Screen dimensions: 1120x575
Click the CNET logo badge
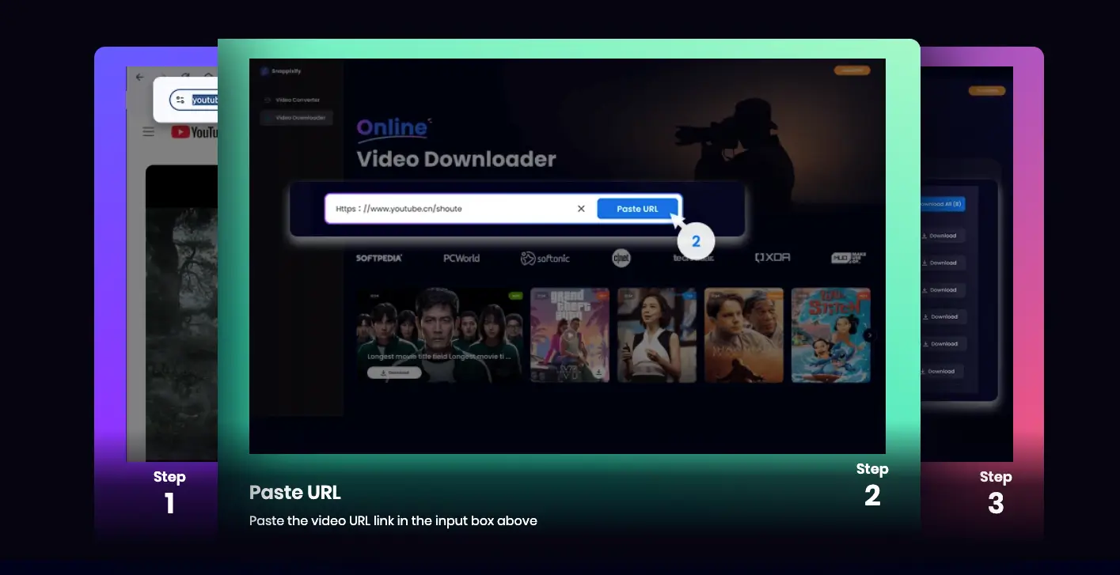621,258
